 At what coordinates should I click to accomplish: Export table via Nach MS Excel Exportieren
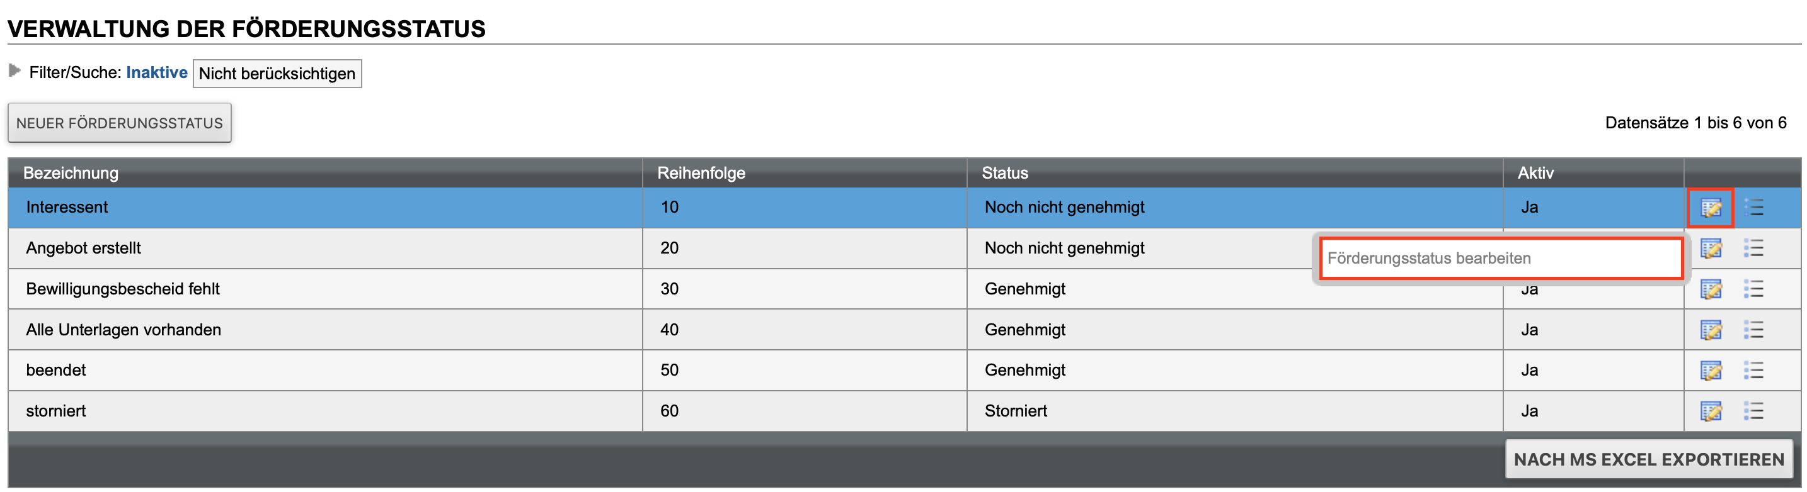1648,460
